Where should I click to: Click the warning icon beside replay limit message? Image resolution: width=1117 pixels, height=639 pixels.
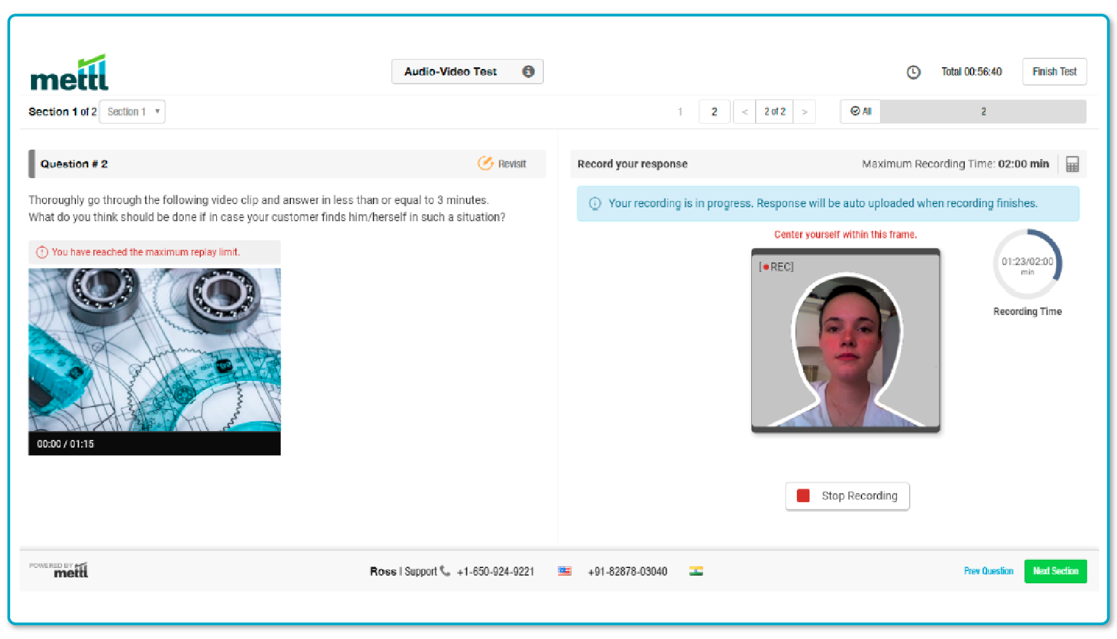click(42, 252)
